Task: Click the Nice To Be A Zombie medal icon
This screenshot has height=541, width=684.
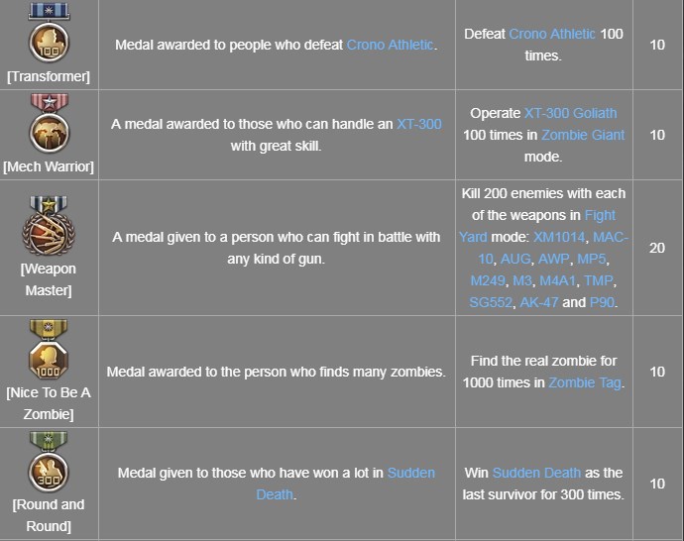Action: tap(48, 350)
